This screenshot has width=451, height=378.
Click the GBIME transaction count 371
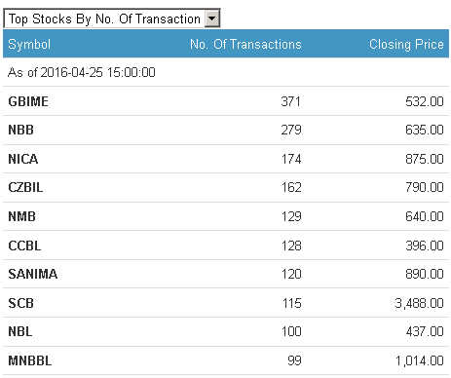coord(290,101)
